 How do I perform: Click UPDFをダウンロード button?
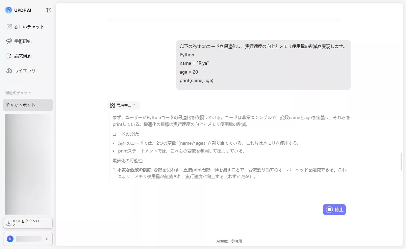pos(28,223)
